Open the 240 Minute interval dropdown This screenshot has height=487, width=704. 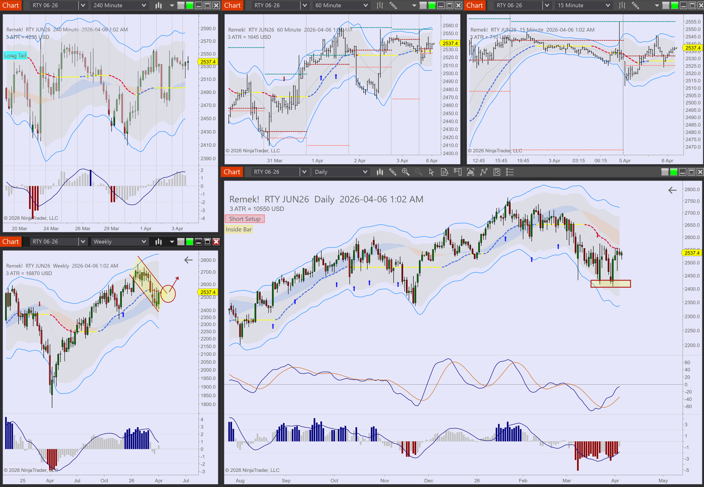(144, 5)
